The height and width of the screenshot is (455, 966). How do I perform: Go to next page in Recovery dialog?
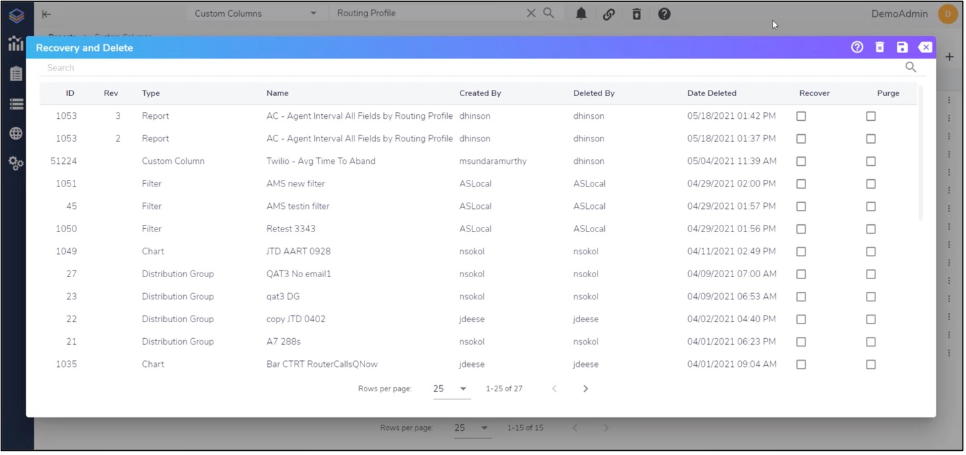point(585,389)
